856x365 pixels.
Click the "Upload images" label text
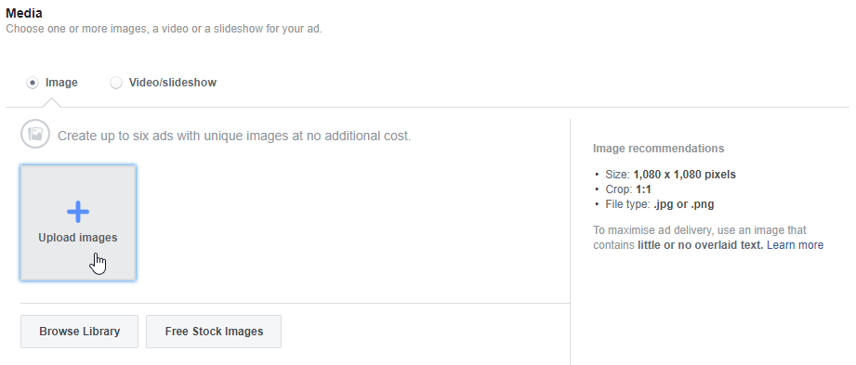pos(77,238)
